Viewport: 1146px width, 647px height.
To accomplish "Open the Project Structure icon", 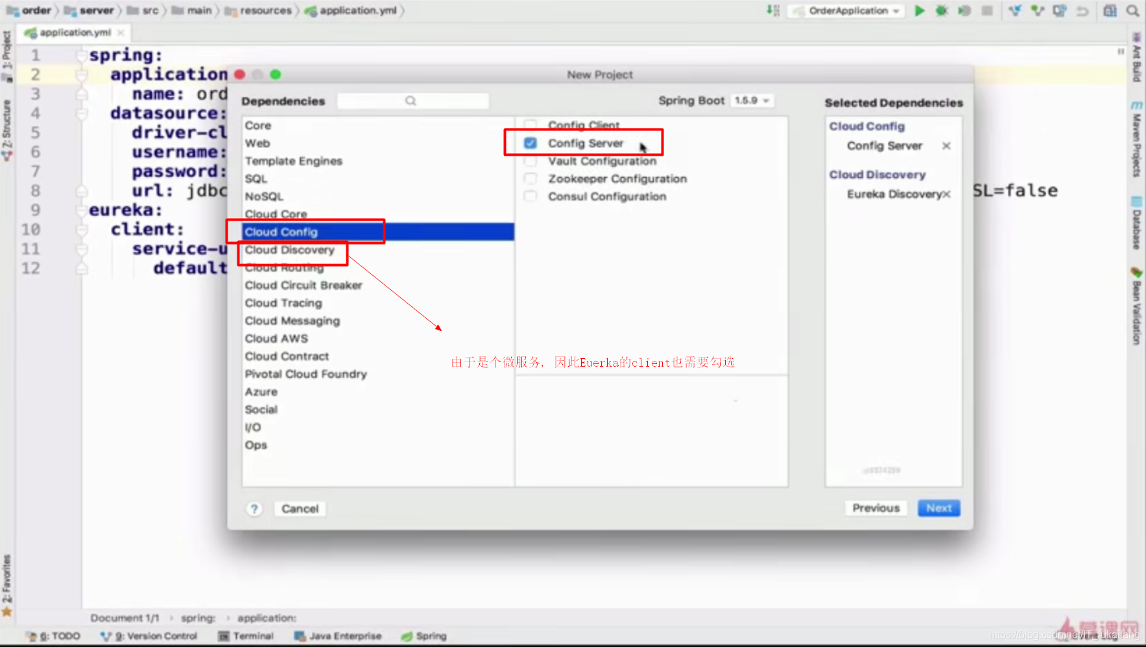I will (1110, 10).
